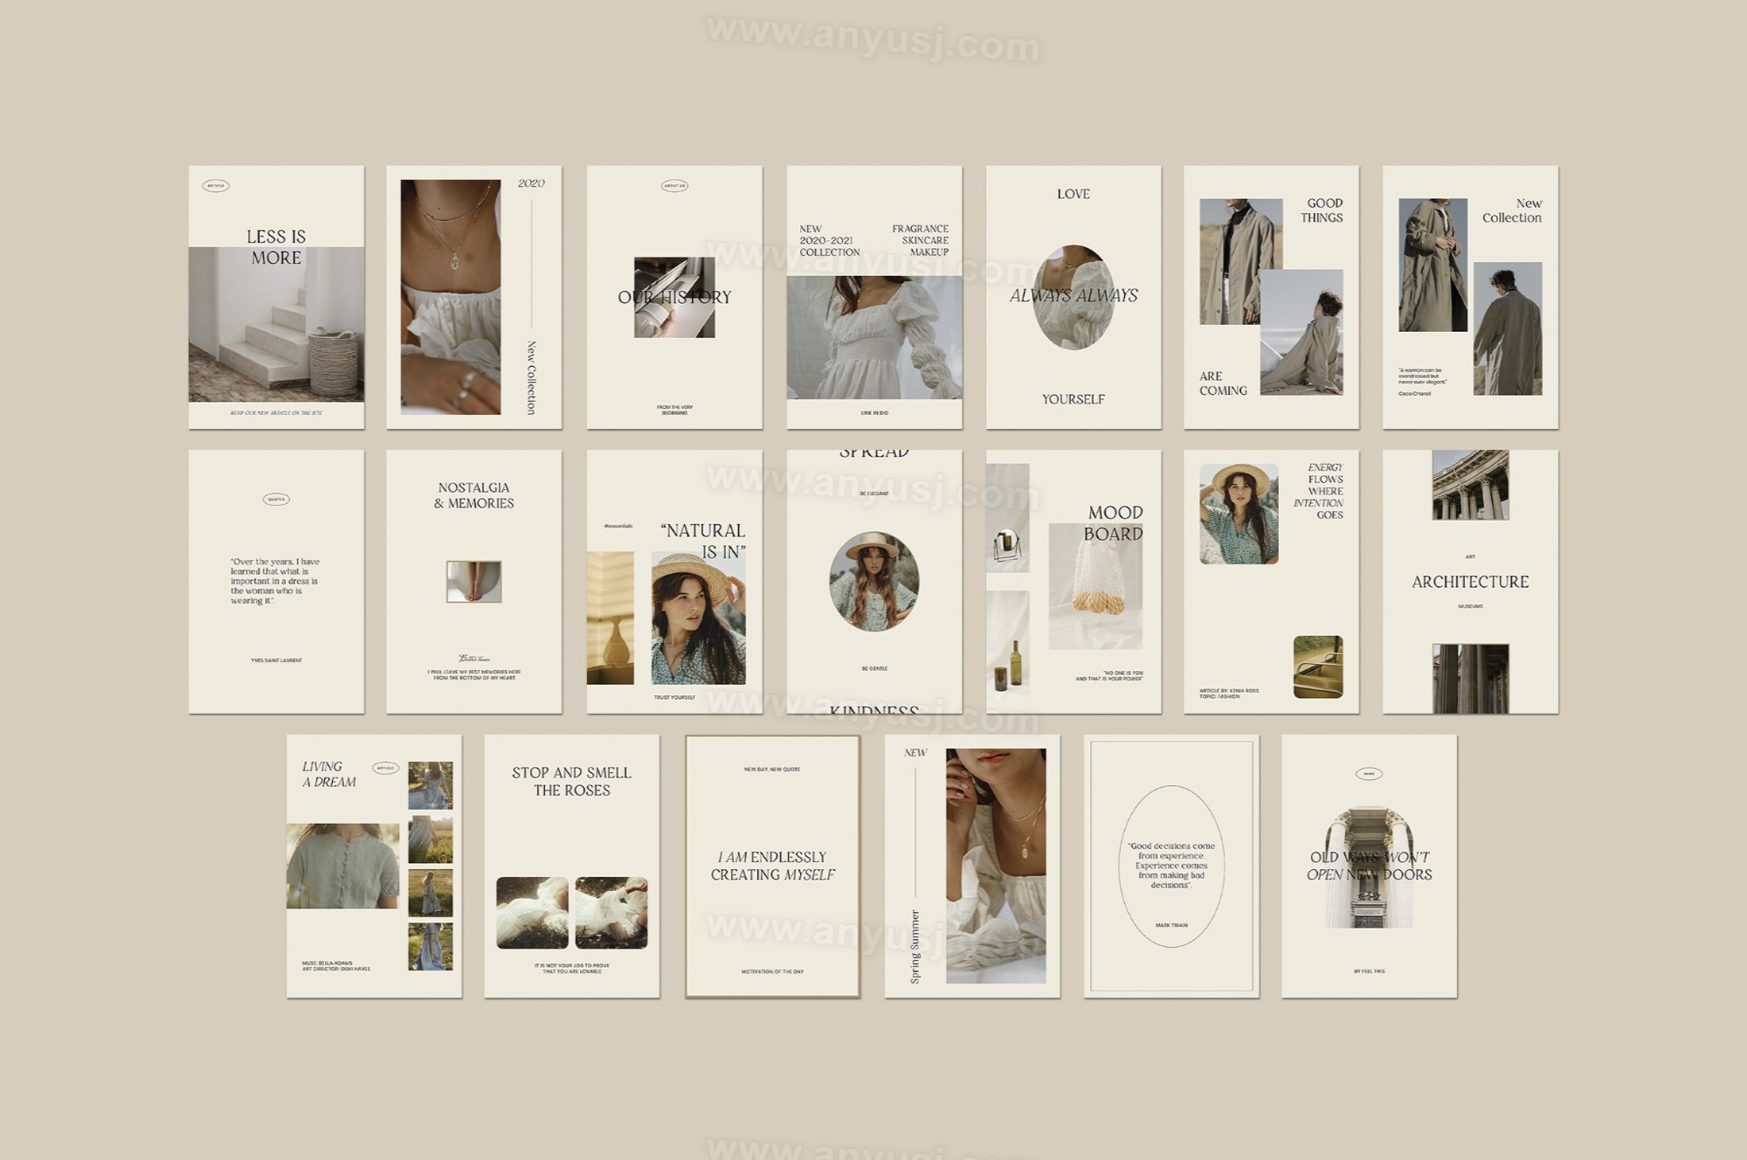Pick the 'New Spring Summer' template
This screenshot has height=1160, width=1747.
click(972, 867)
